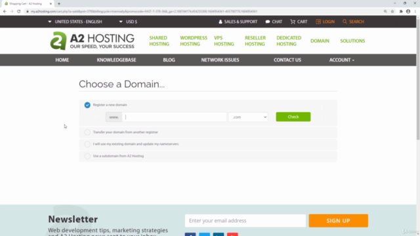Open Reseller Hosting menu

tap(255, 41)
